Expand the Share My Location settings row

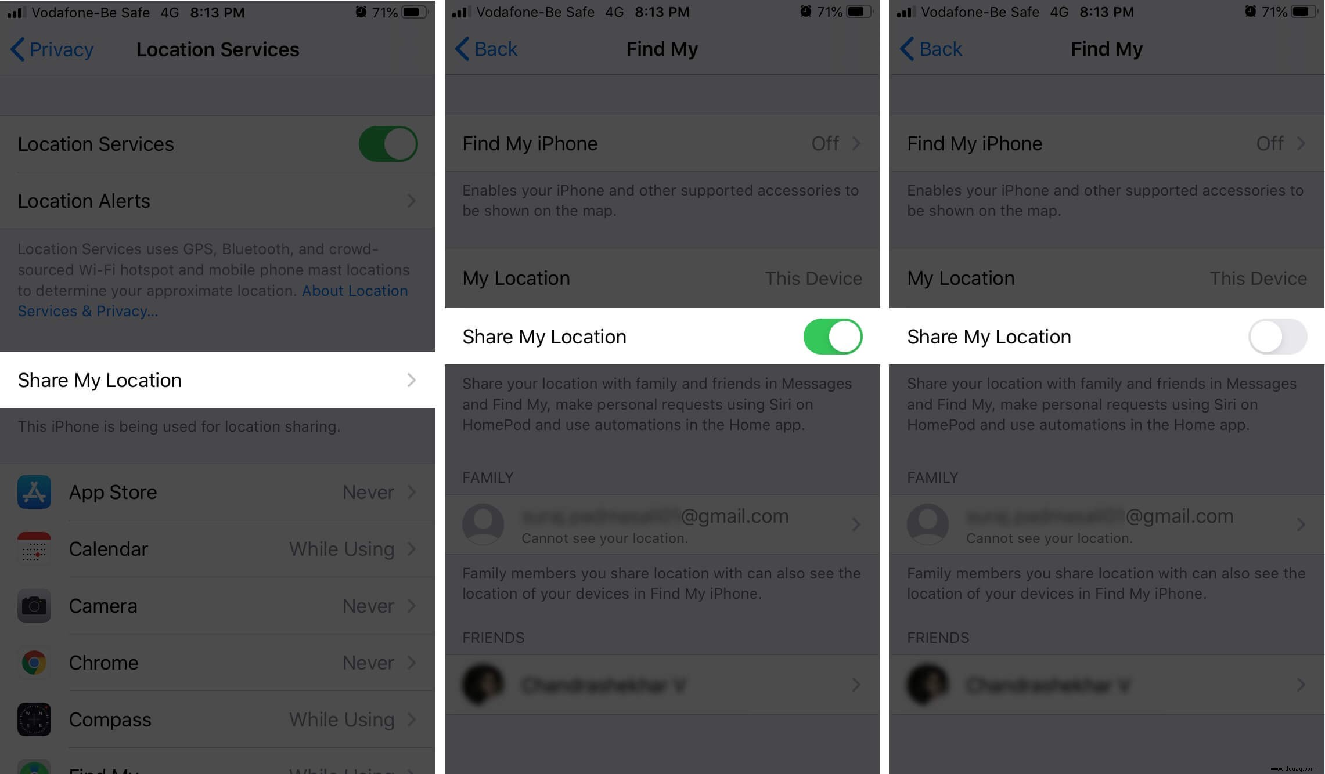[218, 379]
